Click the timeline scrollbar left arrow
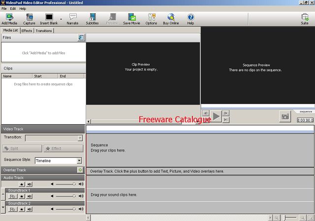Image resolution: width=315 pixels, height=221 pixels. tap(89, 218)
